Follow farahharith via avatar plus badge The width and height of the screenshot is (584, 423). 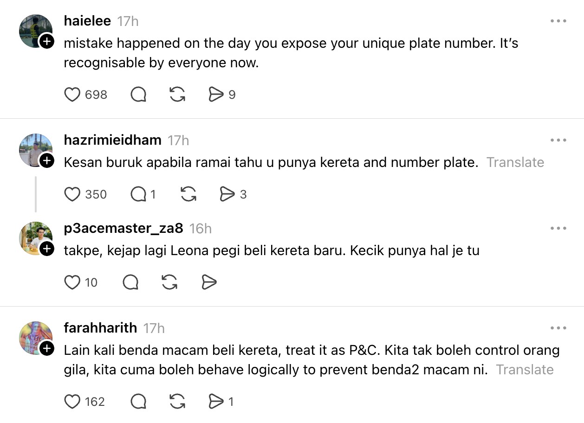(x=46, y=349)
